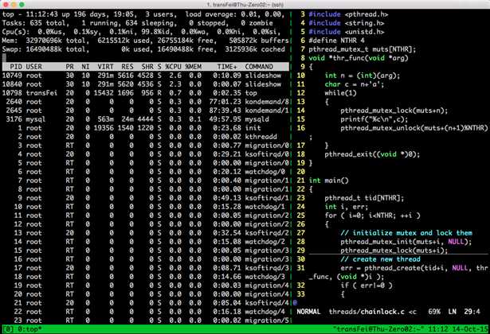
Task: Click the window title transFei@Thu-Zero02
Action: click(245, 4)
